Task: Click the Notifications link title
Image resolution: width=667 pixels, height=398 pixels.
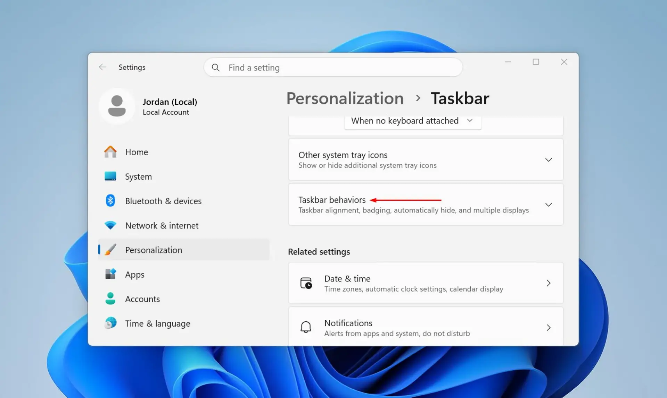Action: pos(348,323)
